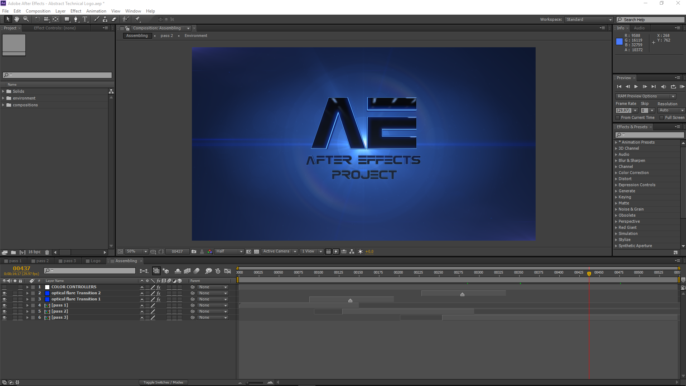The height and width of the screenshot is (386, 686).
Task: Select the Hand tool in the toolbar
Action: (x=17, y=19)
